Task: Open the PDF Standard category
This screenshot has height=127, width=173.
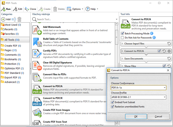Action: point(15,73)
